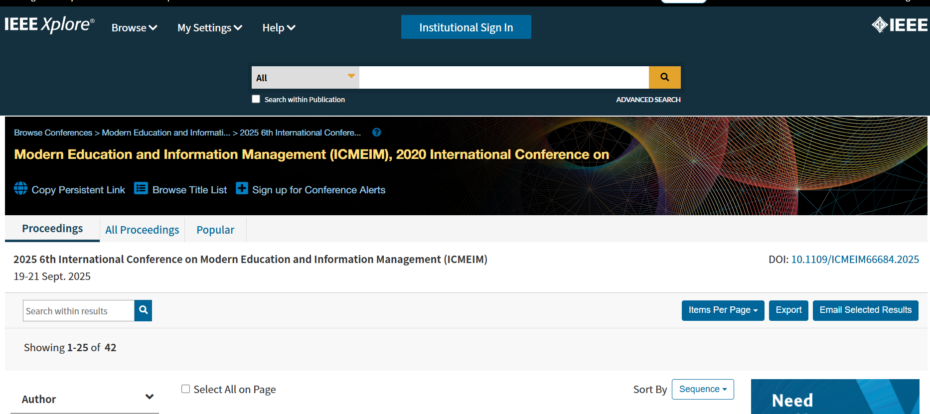Image resolution: width=930 pixels, height=414 pixels.
Task: Click the Institutional Sign In button
Action: coord(466,27)
